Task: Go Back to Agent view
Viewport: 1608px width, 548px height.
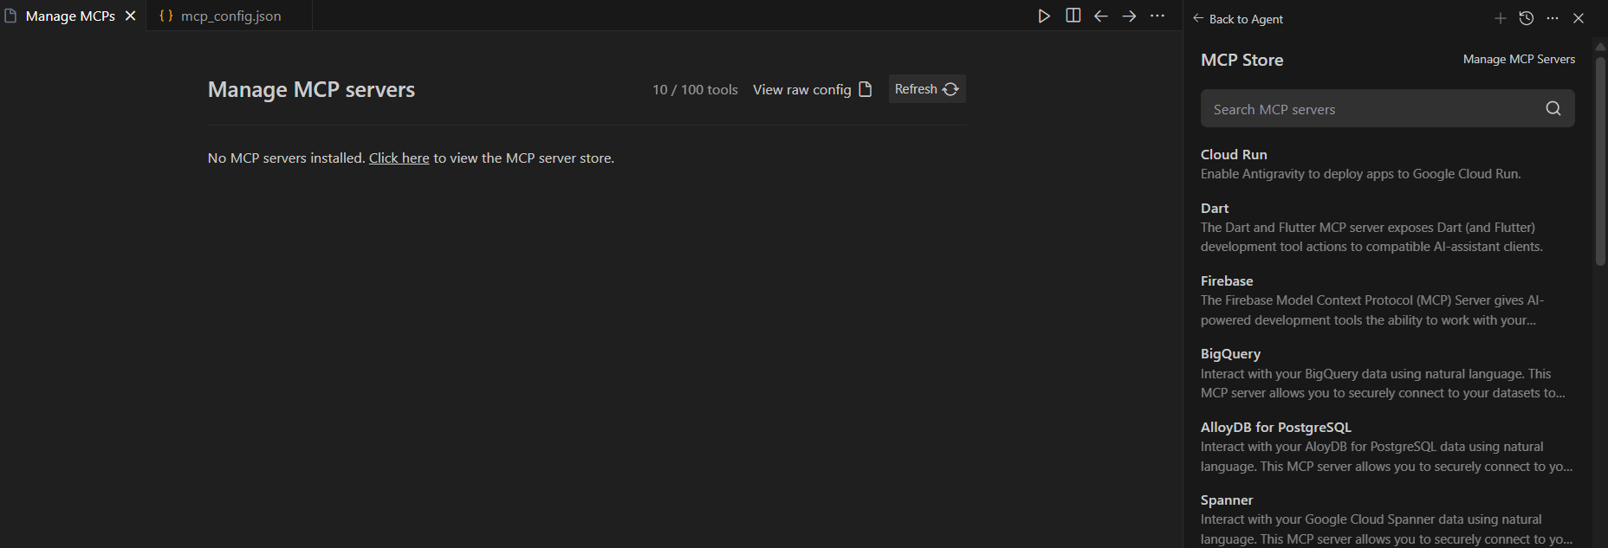Action: 1237,19
